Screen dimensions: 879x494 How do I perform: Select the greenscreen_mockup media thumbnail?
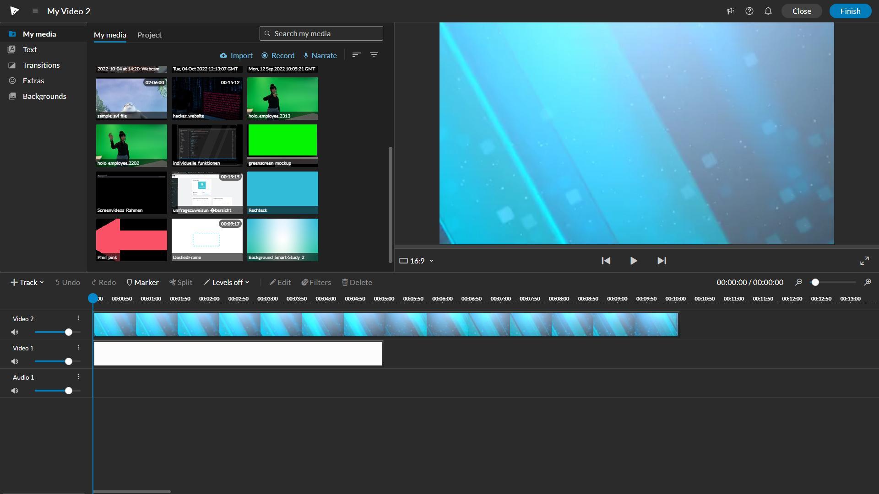pyautogui.click(x=282, y=142)
